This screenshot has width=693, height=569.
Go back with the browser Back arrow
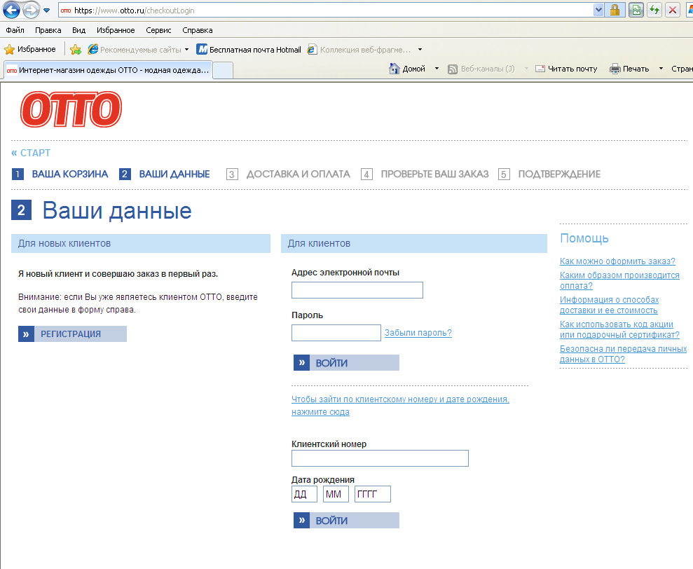[11, 11]
